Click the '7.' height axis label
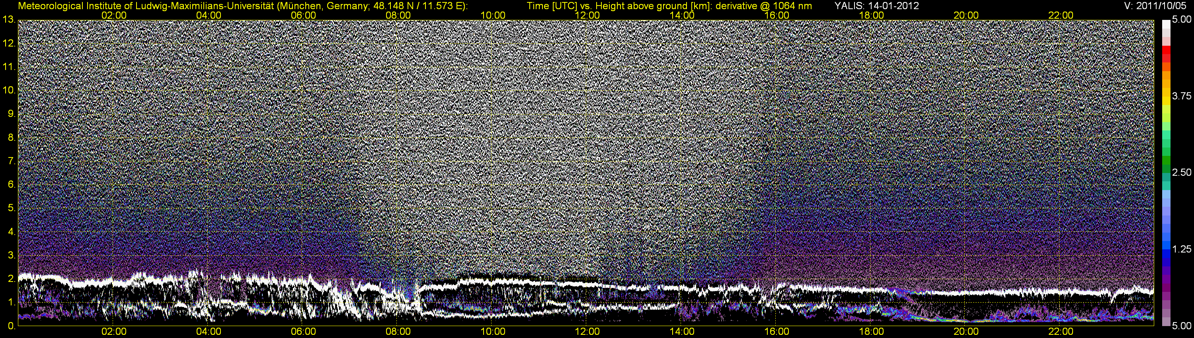This screenshot has width=1194, height=338. [12, 161]
